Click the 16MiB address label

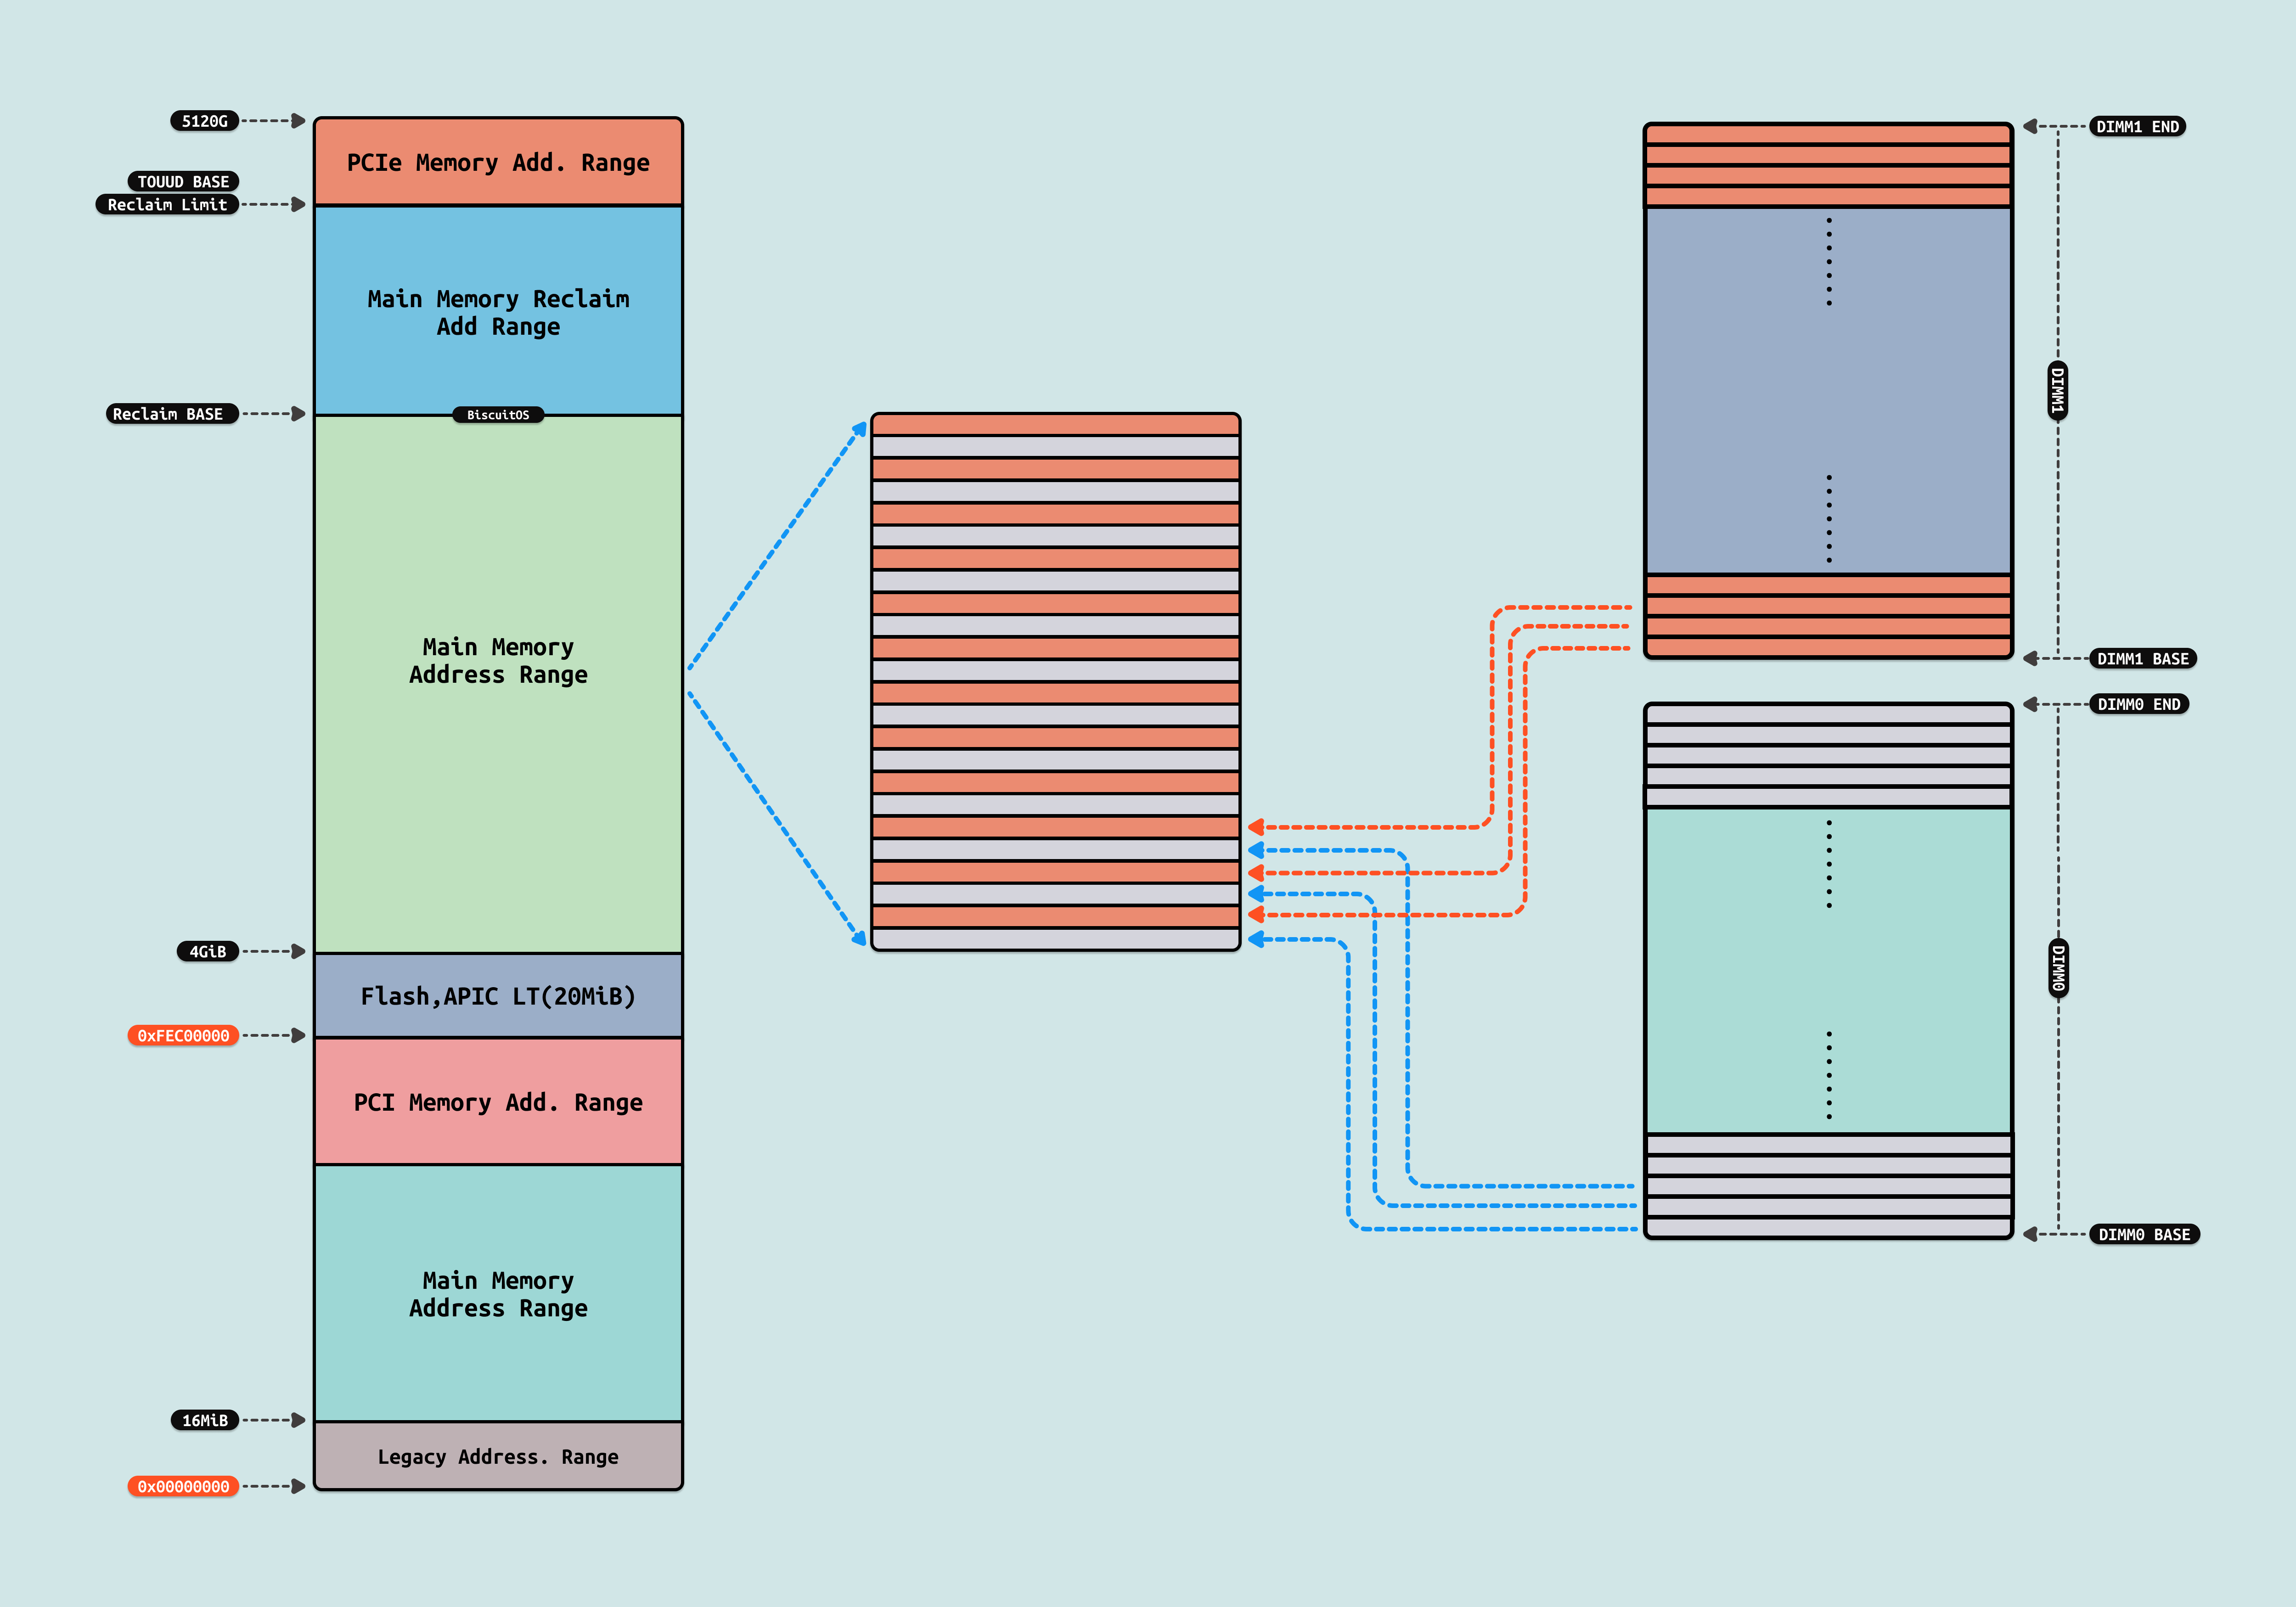coord(204,1420)
